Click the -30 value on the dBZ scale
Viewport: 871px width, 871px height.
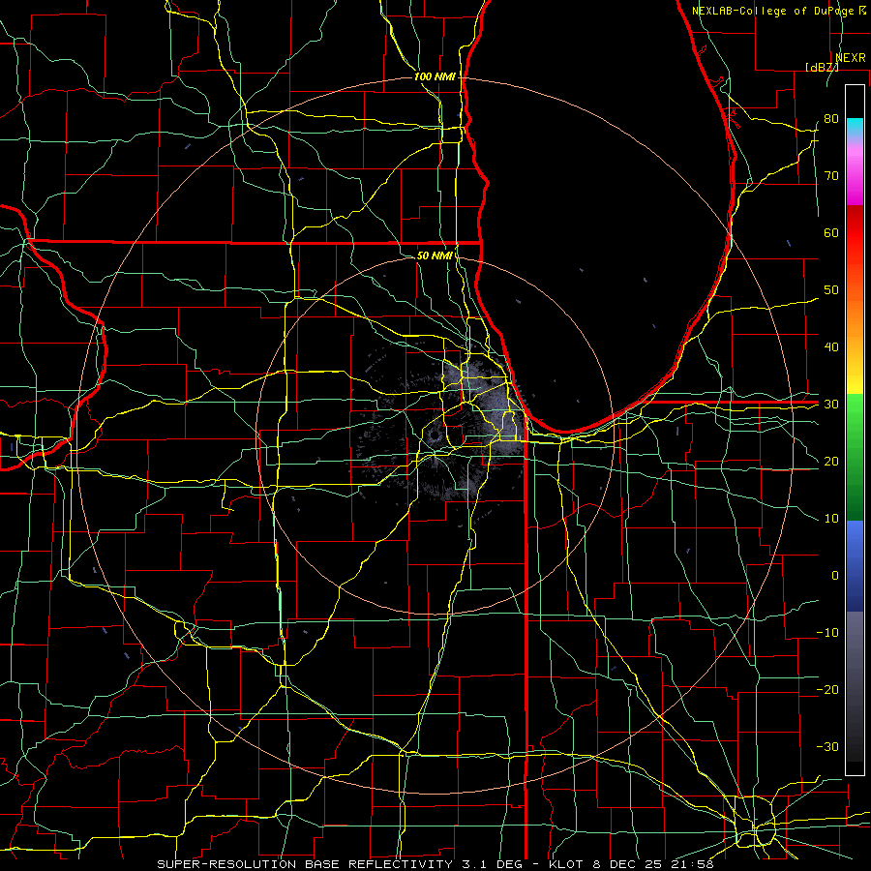coord(827,746)
